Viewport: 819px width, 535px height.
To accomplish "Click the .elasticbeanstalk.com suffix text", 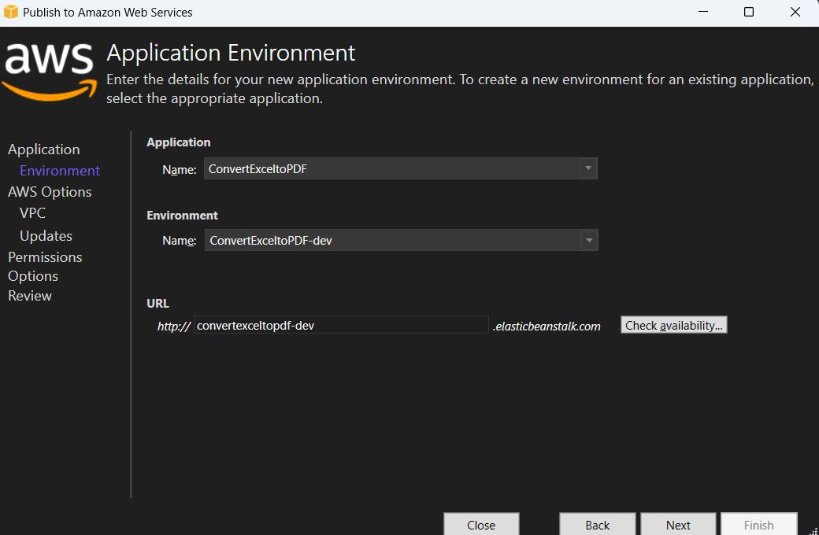I will pos(547,327).
